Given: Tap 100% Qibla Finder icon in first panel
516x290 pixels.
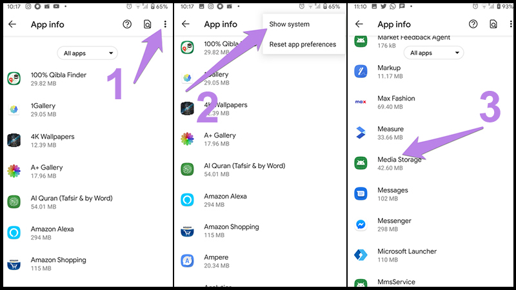Looking at the screenshot, I should pyautogui.click(x=14, y=79).
